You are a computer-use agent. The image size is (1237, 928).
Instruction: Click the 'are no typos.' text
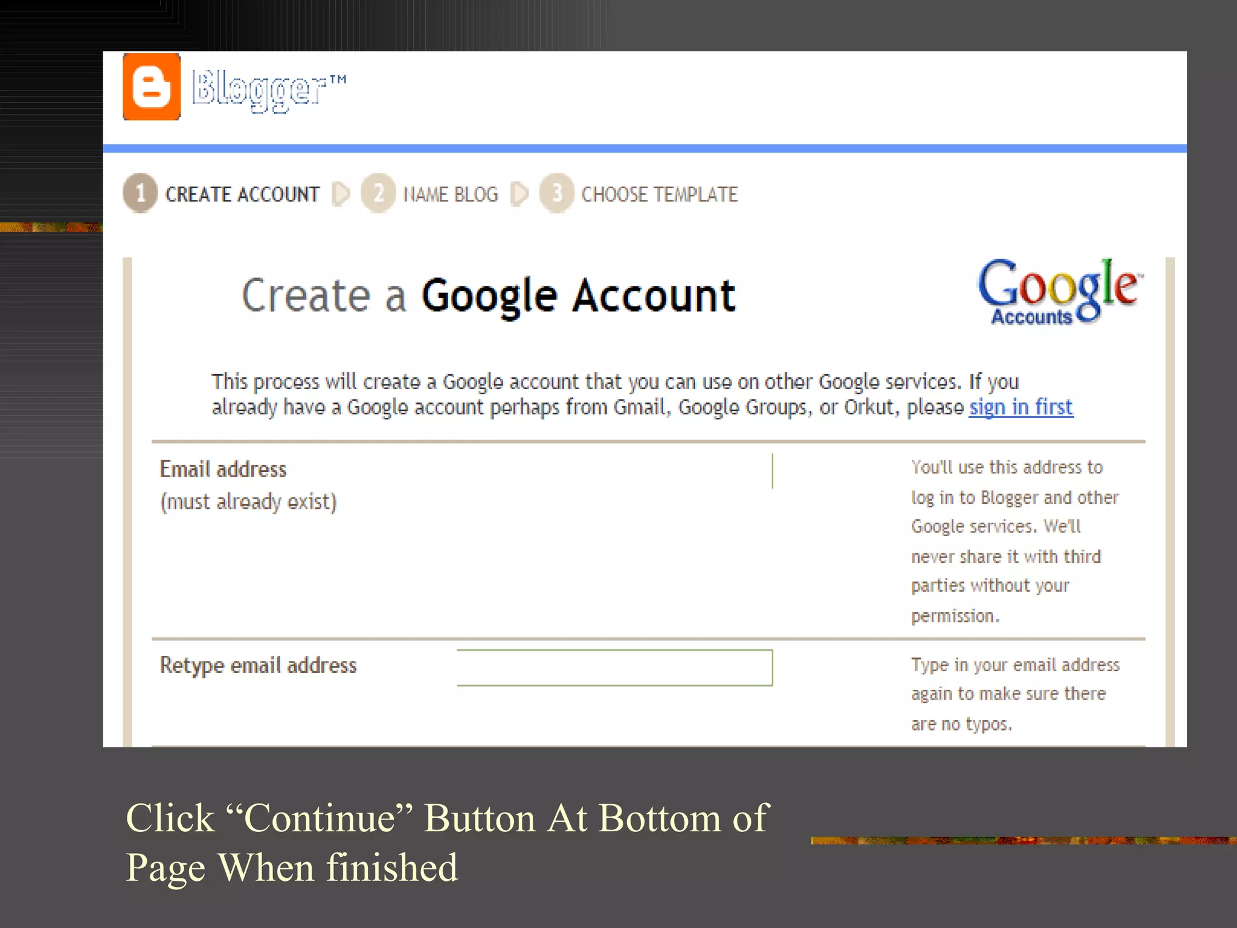pos(962,724)
